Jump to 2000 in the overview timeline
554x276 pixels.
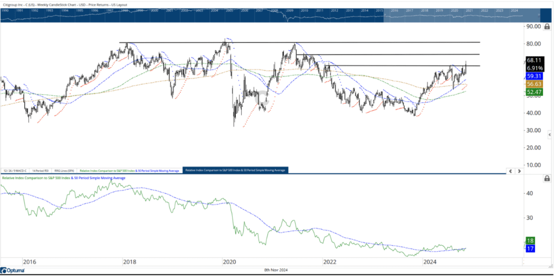[x=154, y=11]
